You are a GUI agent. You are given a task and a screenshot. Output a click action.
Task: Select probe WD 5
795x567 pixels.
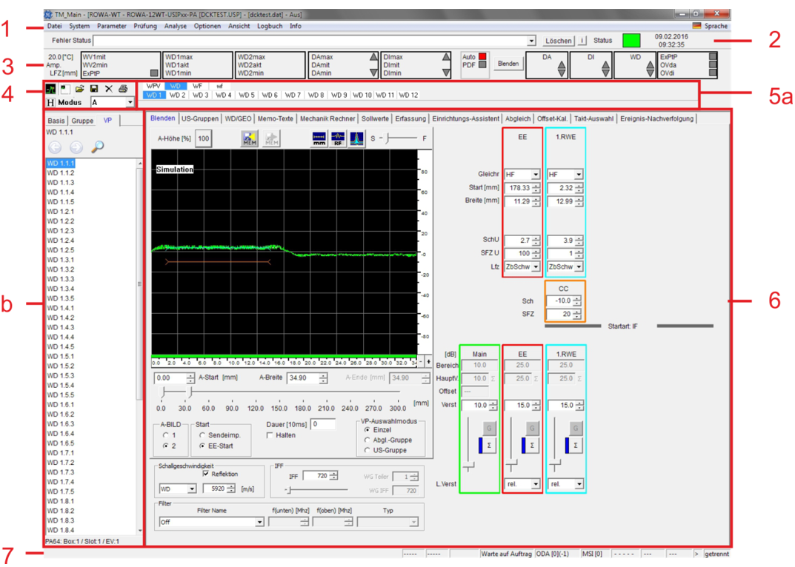point(247,95)
